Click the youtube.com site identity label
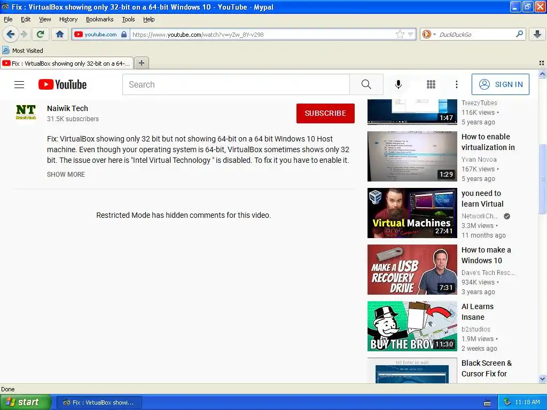 tap(100, 34)
